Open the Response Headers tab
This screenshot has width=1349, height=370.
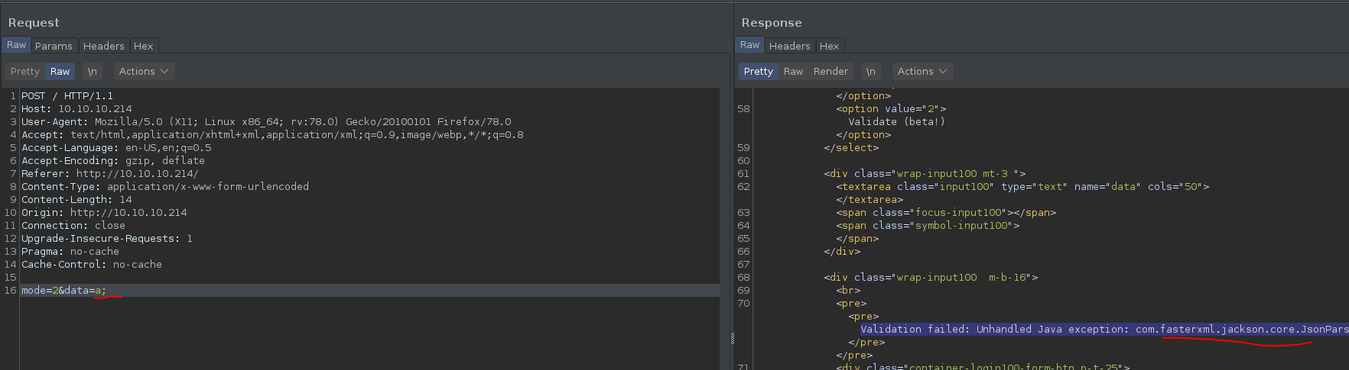[789, 46]
